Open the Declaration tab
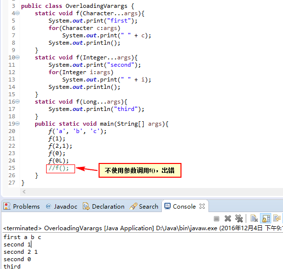The width and height of the screenshot is (283, 269). pos(103,206)
